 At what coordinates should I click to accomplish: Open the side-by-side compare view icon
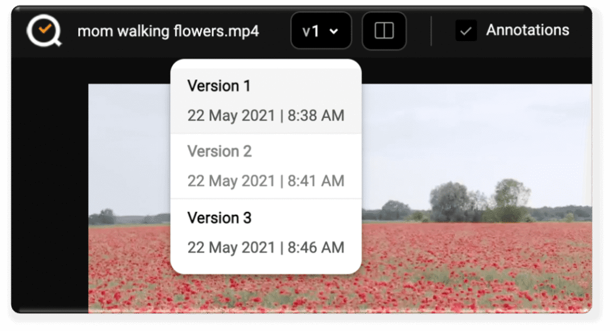click(384, 31)
